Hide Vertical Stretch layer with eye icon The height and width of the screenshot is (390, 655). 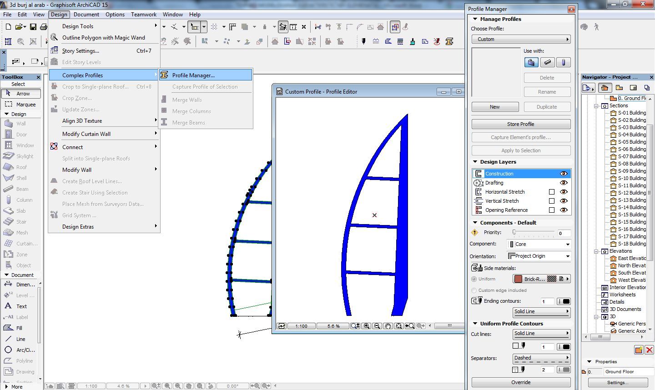tap(564, 201)
